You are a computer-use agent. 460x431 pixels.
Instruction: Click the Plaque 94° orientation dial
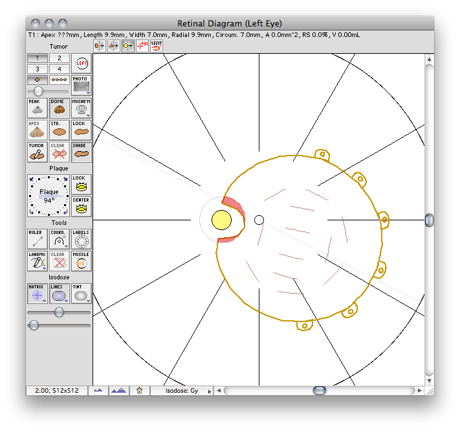49,196
